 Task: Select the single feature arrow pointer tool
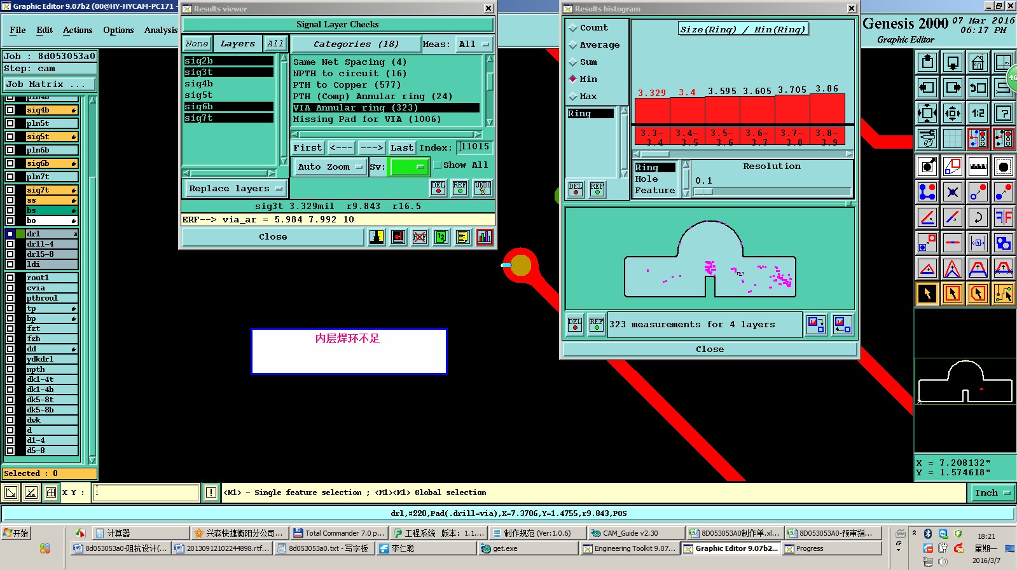[x=927, y=294]
